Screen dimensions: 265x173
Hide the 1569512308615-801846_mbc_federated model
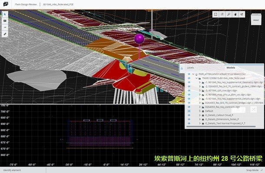pyautogui.click(x=189, y=78)
